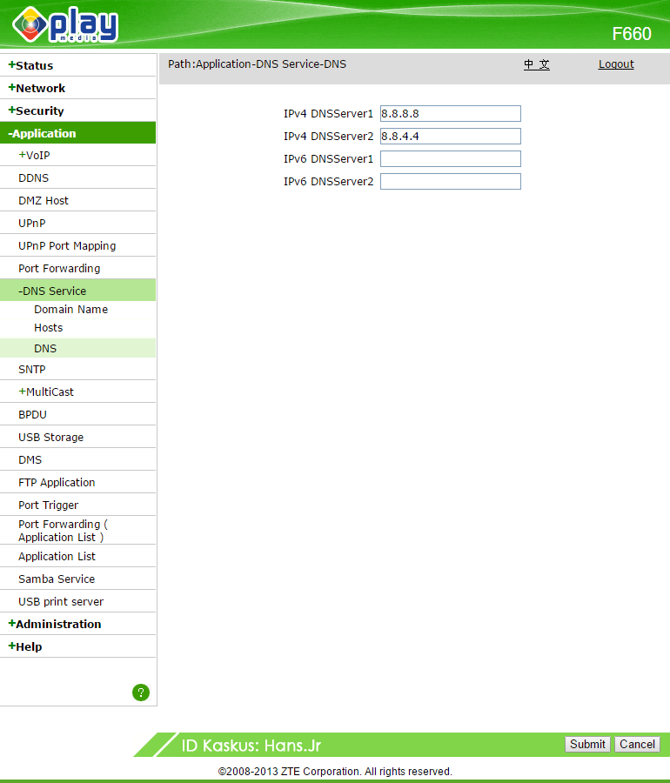Screen dimensions: 670x783
Task: Click the Submit button
Action: click(587, 744)
